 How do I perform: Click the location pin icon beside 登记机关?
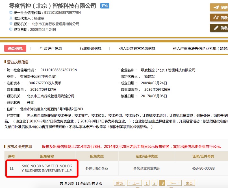coord(11,23)
